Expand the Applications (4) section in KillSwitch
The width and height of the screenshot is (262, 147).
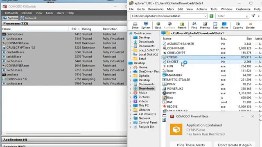tap(64, 140)
